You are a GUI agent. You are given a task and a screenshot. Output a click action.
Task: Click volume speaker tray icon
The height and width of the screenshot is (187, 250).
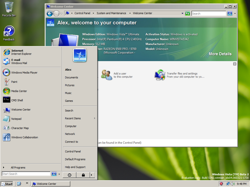point(233,184)
